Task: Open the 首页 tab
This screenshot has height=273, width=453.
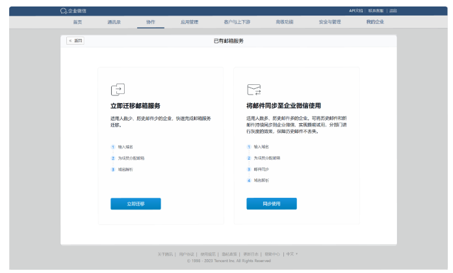Action: point(77,22)
